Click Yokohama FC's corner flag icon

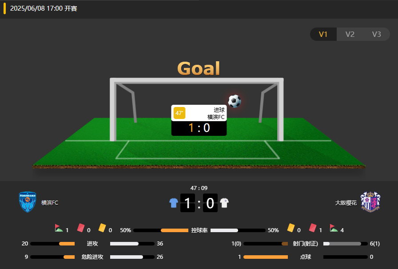(59, 228)
